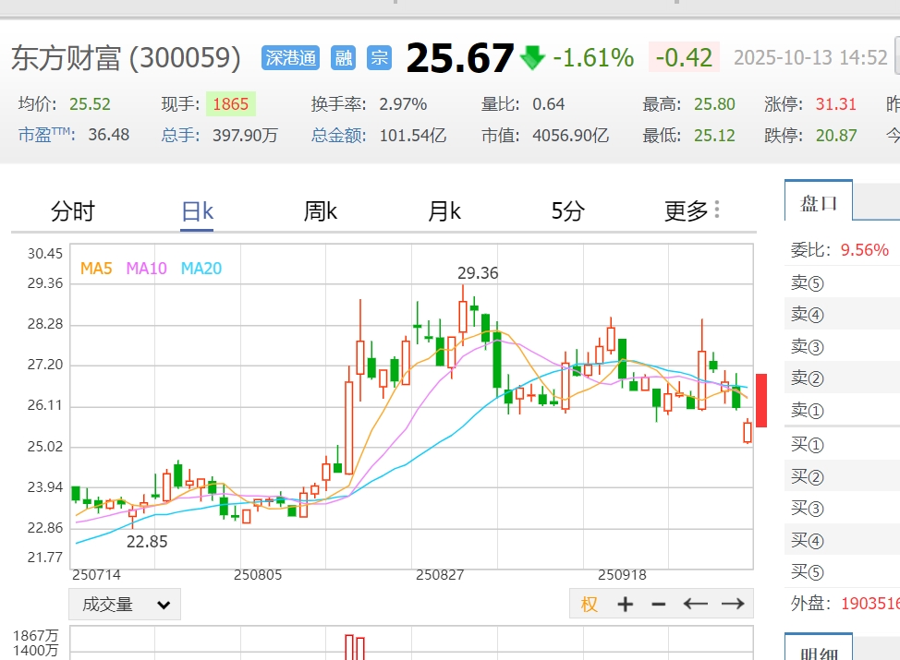This screenshot has height=660, width=900.
Task: Move chart right with right arrow
Action: 733,604
